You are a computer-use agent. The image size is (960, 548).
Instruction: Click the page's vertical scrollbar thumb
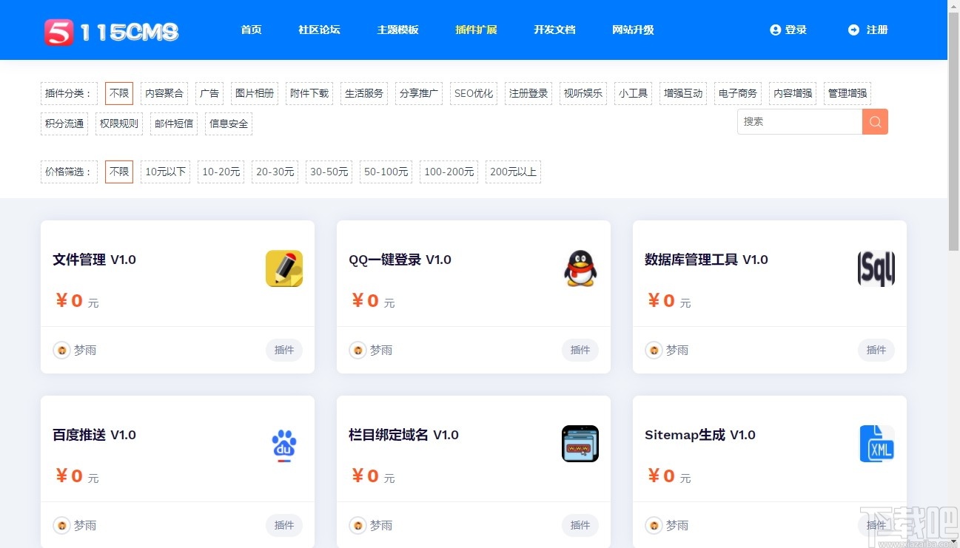954,133
